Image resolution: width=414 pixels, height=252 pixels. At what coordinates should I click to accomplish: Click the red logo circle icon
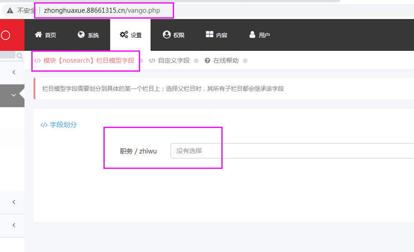point(5,35)
